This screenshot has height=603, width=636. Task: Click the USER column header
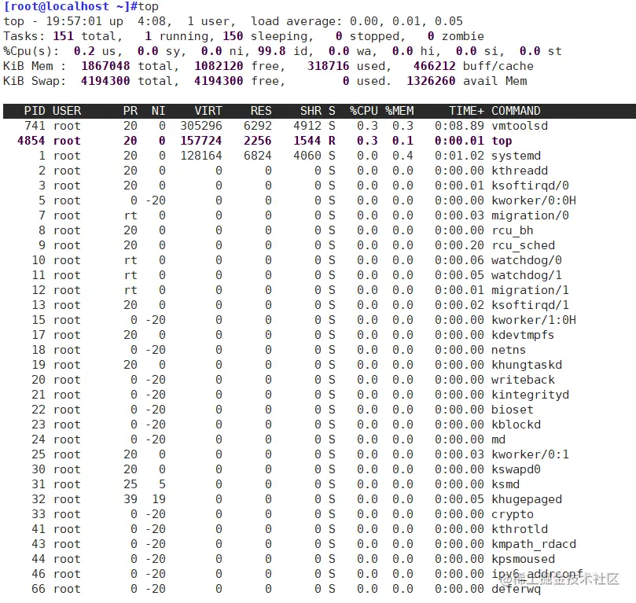pos(67,111)
